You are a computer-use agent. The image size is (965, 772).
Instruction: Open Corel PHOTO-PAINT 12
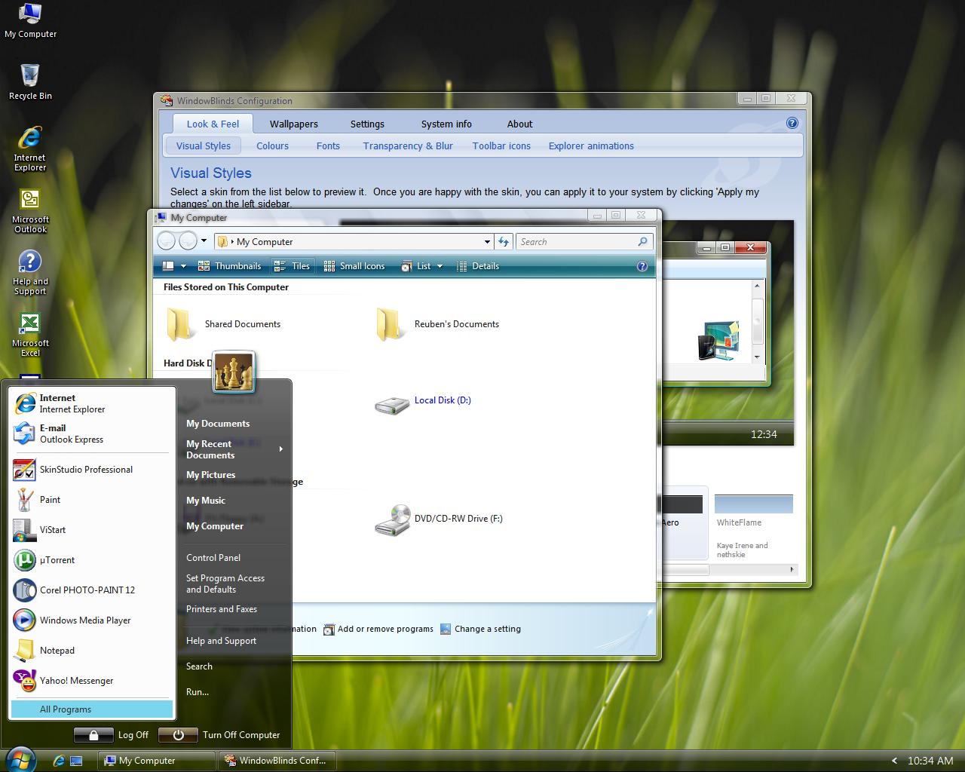93,590
